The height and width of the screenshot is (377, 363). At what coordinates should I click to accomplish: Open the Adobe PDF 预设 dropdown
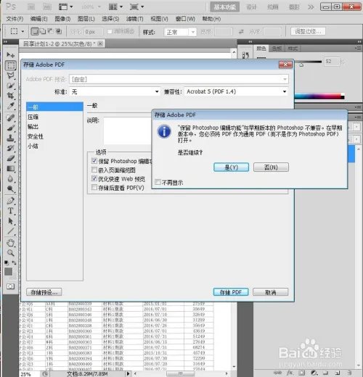pyautogui.click(x=179, y=79)
